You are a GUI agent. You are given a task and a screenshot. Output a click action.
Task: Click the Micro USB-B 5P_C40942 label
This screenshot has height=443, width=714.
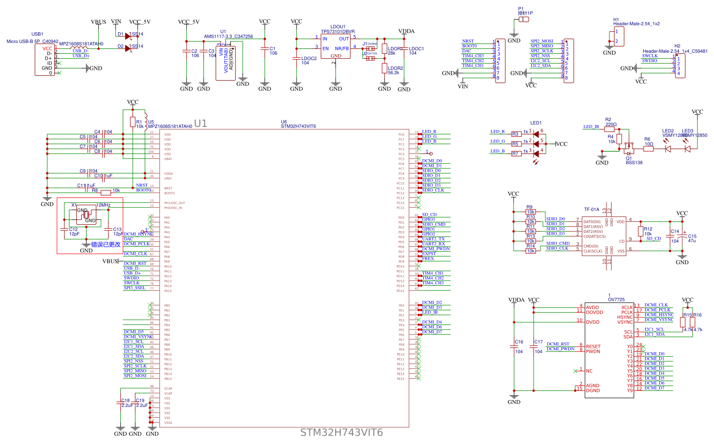(32, 42)
